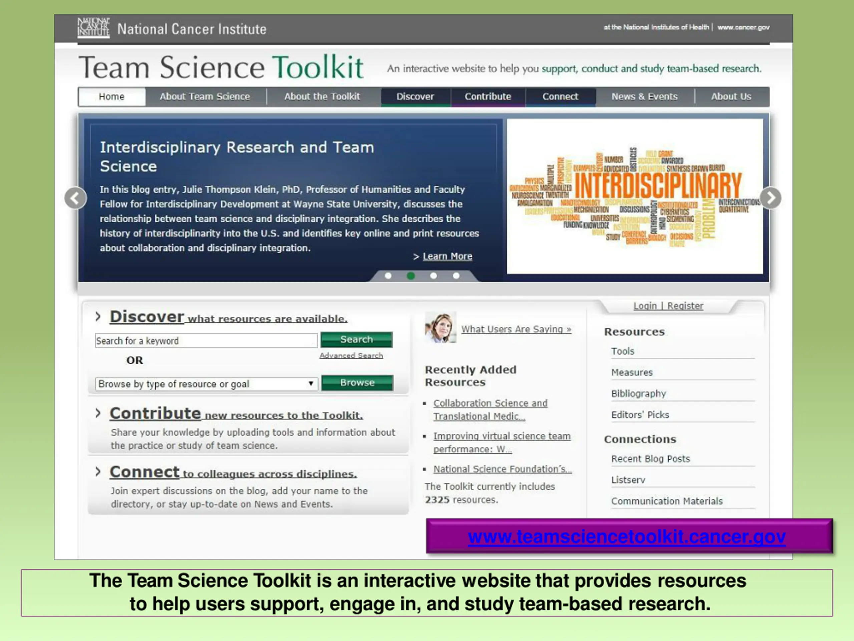Click the green Browse button

click(357, 383)
